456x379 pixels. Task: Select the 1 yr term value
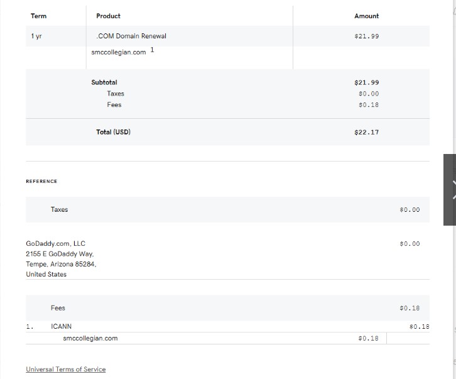pyautogui.click(x=36, y=36)
